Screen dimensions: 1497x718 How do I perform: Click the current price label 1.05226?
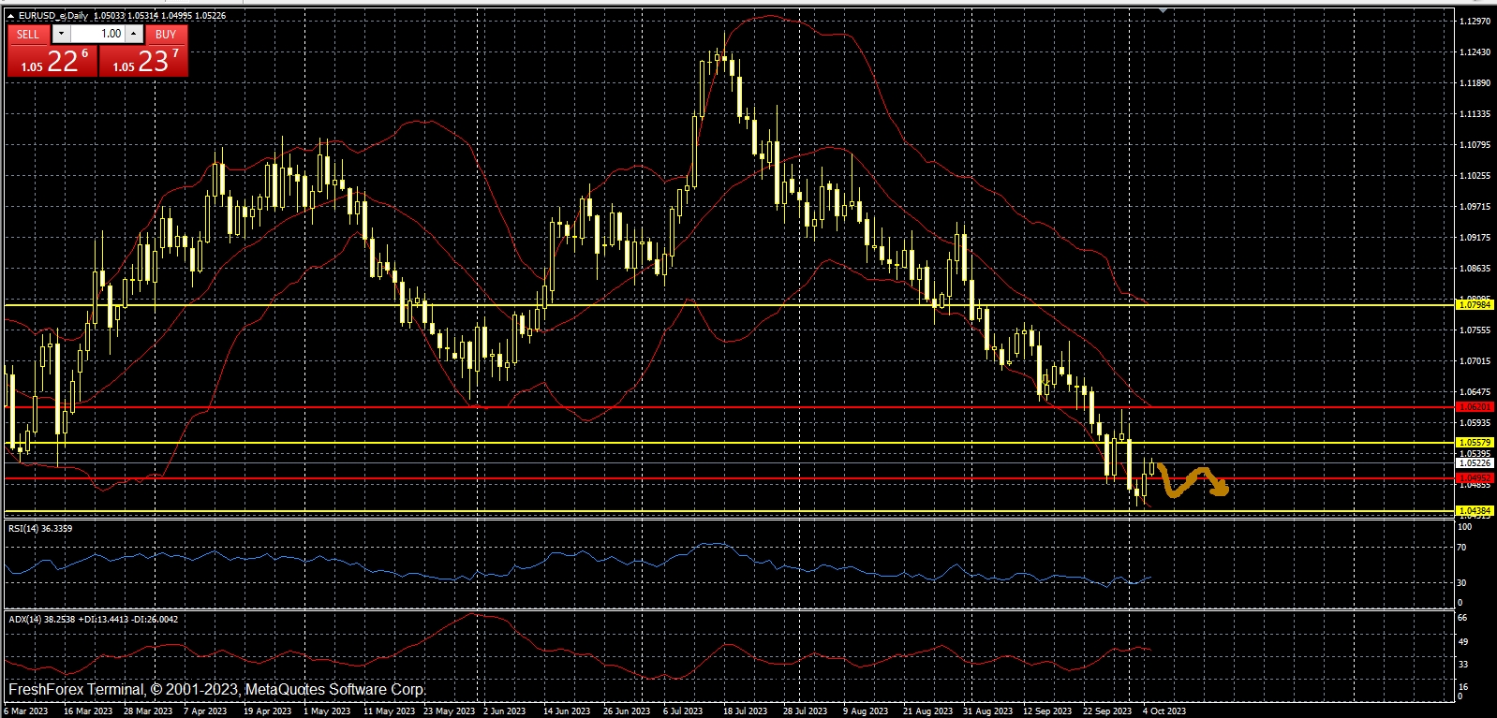point(1475,462)
